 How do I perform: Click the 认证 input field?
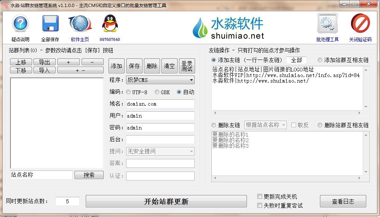click(160, 176)
